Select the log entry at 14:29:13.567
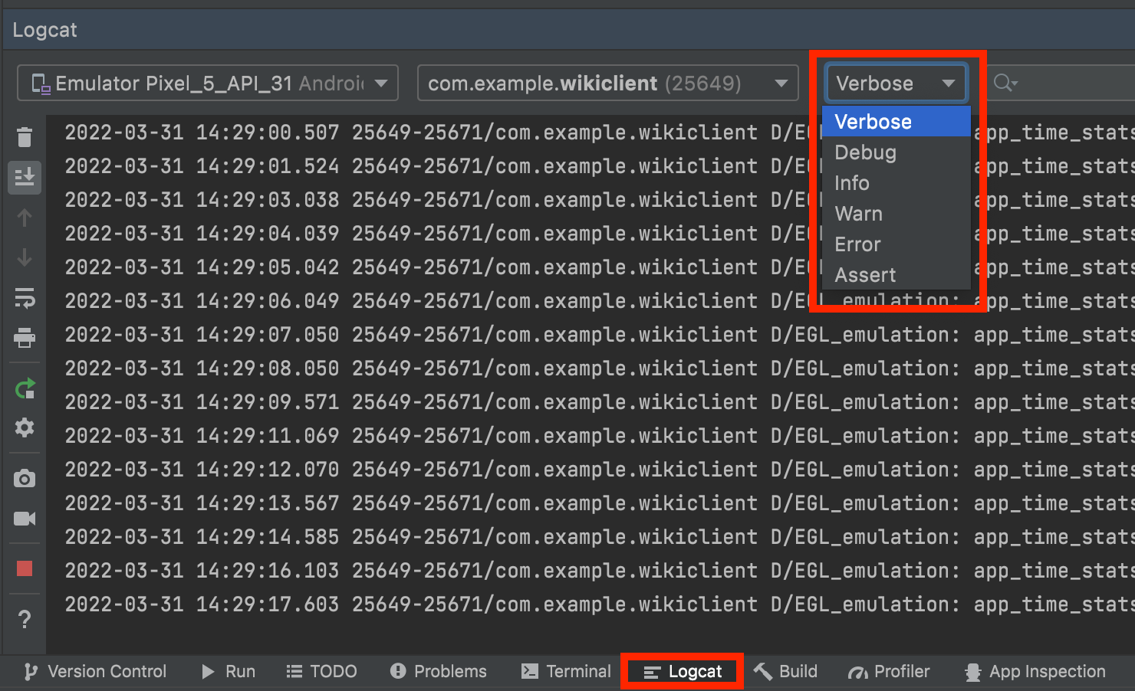 pos(598,503)
